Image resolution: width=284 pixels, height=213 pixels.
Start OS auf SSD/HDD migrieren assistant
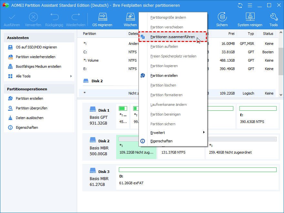coord(36,47)
